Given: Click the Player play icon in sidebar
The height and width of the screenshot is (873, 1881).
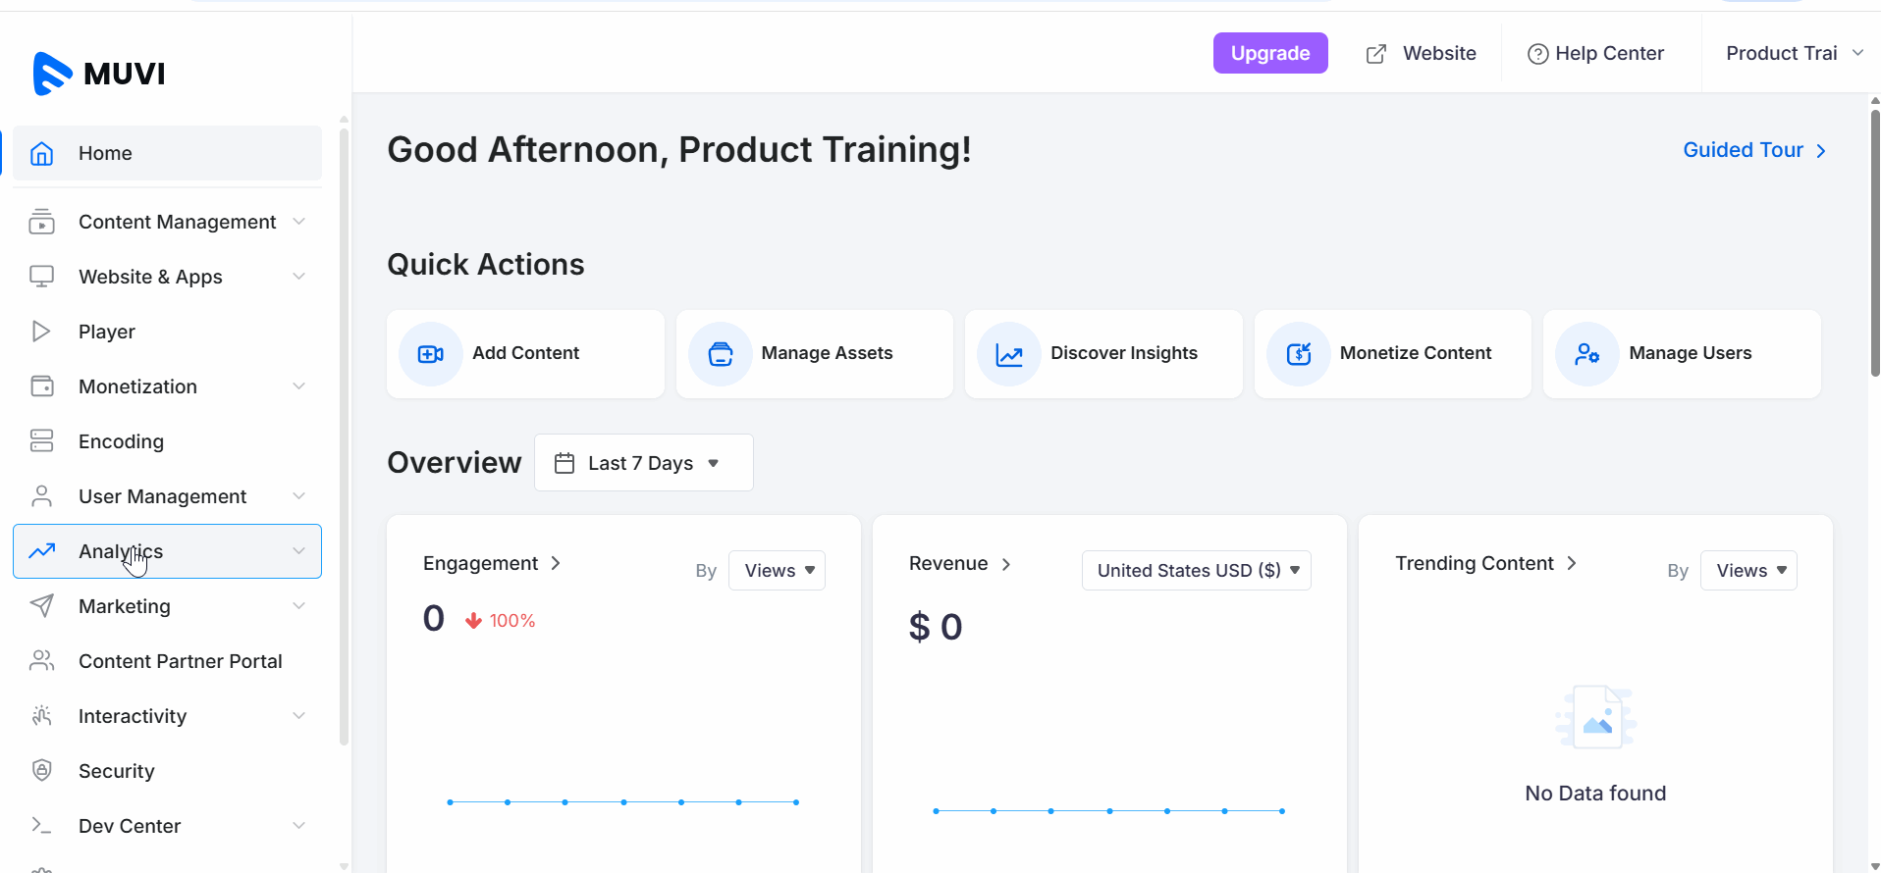Looking at the screenshot, I should [41, 332].
